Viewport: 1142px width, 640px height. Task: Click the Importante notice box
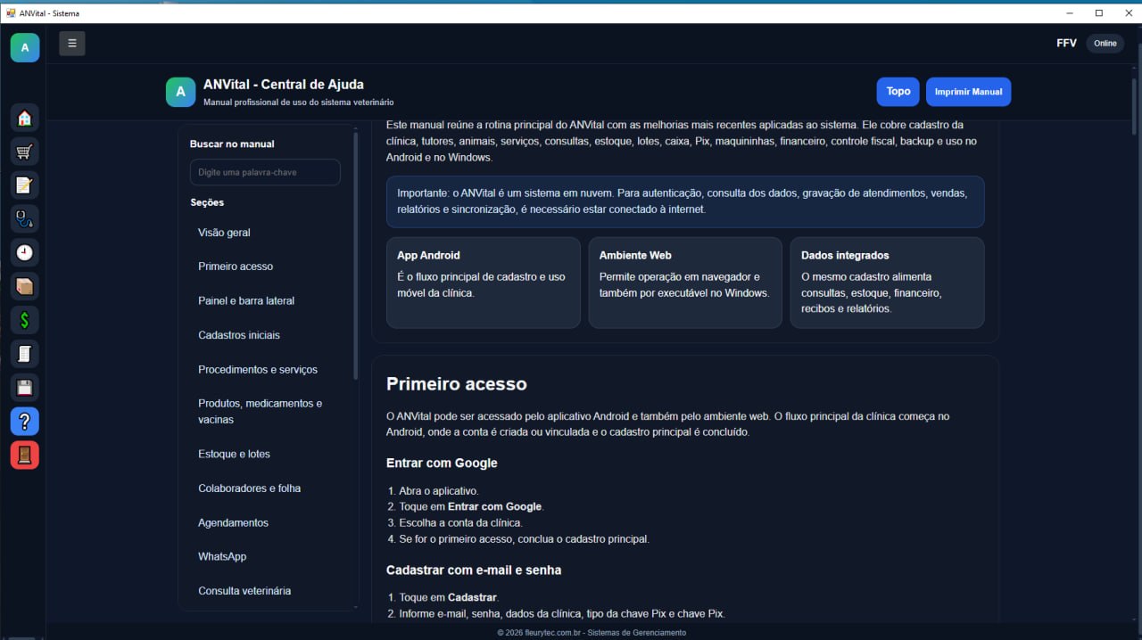tap(685, 201)
